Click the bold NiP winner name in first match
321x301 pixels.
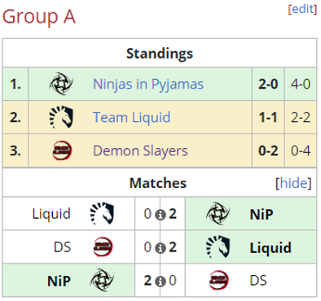click(262, 214)
